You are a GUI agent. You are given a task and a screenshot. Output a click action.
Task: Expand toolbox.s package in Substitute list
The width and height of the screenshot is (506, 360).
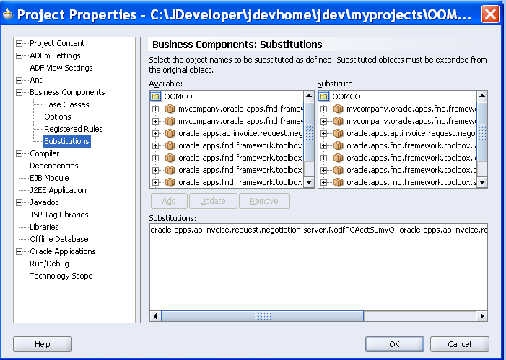323,182
